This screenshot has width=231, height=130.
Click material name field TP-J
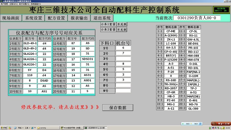pos(193,88)
